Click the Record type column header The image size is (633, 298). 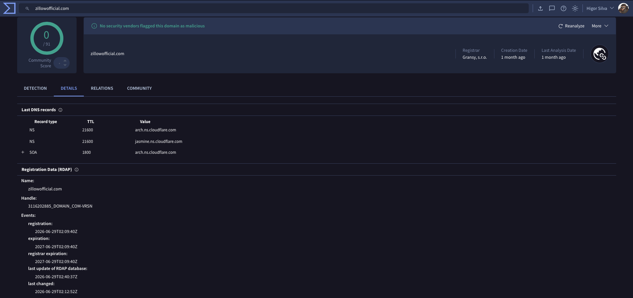(x=46, y=122)
